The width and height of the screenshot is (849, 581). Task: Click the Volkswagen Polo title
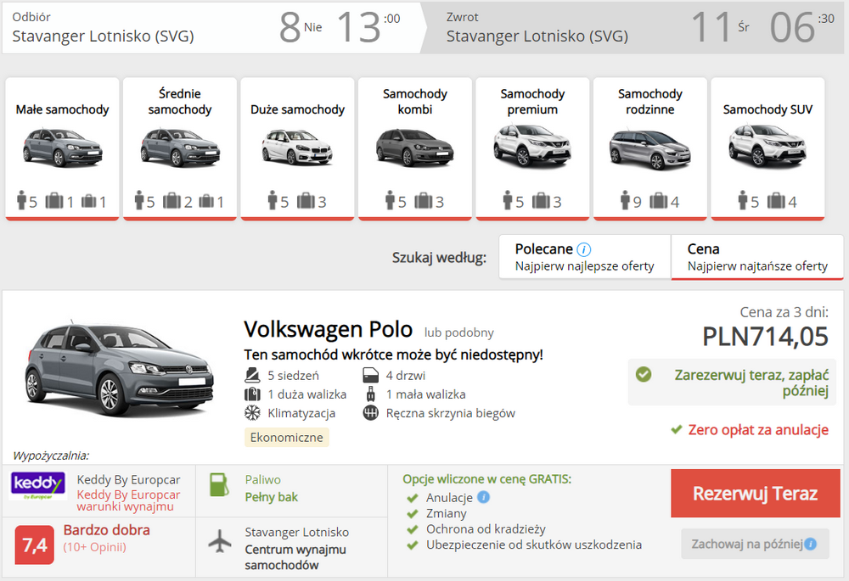pyautogui.click(x=328, y=329)
